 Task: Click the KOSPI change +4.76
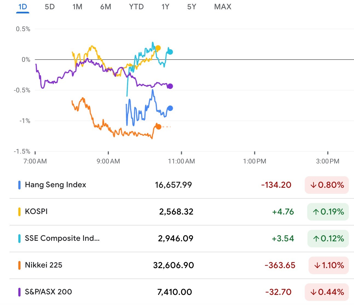click(283, 212)
